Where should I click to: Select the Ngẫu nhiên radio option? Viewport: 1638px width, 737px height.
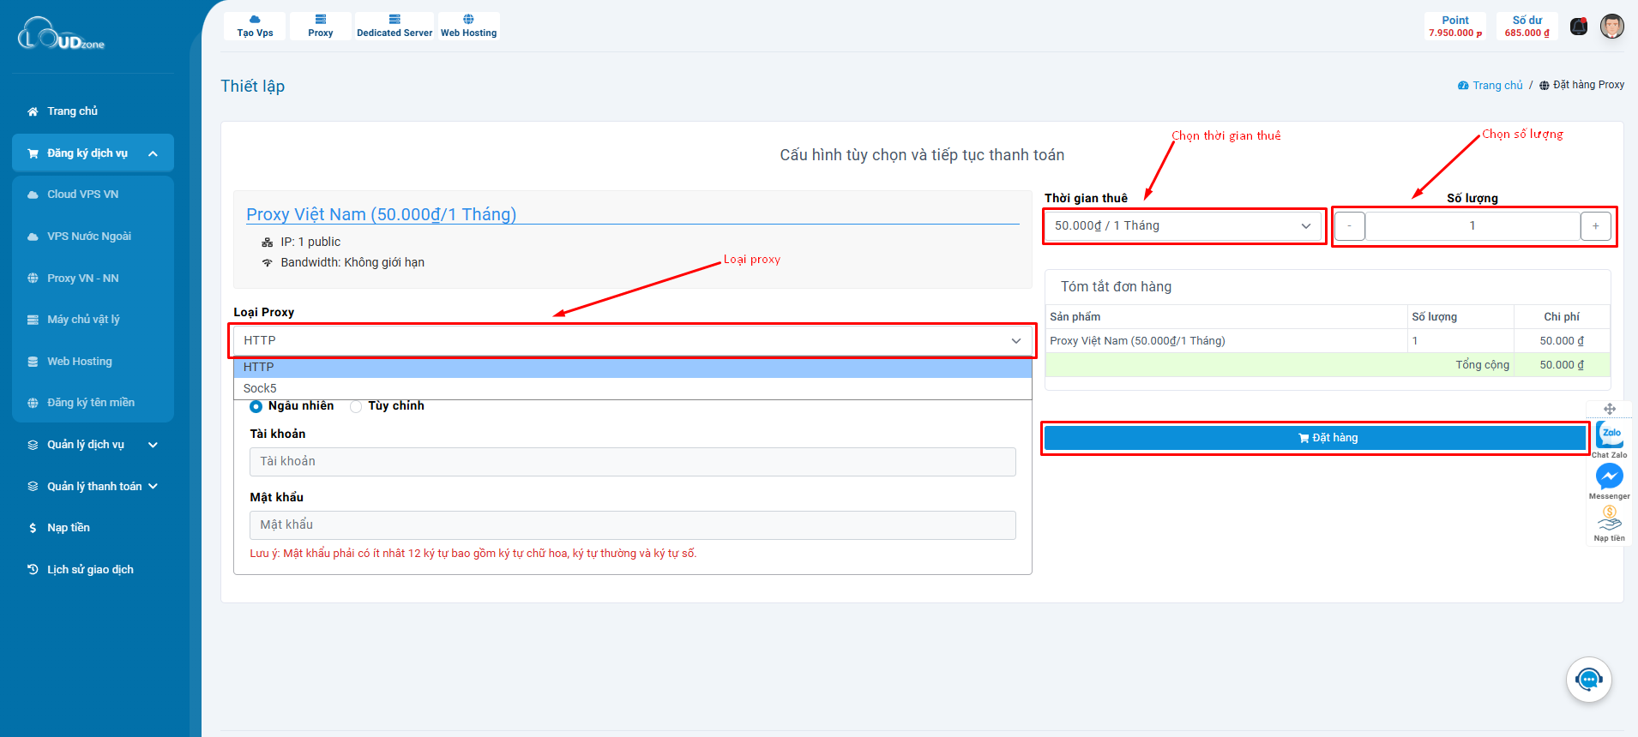[x=256, y=406]
